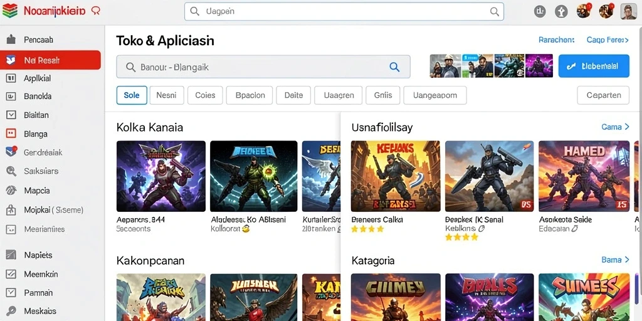
Task: Open the Napiets sidebar icon
Action: pos(11,255)
